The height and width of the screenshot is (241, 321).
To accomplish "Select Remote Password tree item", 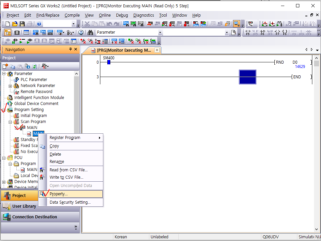I will point(36,92).
